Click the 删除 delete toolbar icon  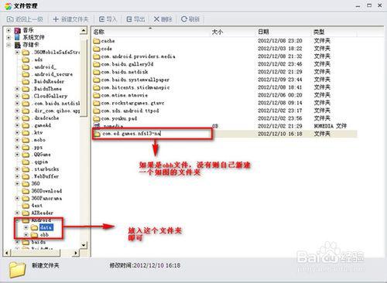[156, 19]
